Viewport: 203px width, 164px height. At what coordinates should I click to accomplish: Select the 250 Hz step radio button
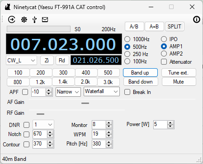(127, 54)
